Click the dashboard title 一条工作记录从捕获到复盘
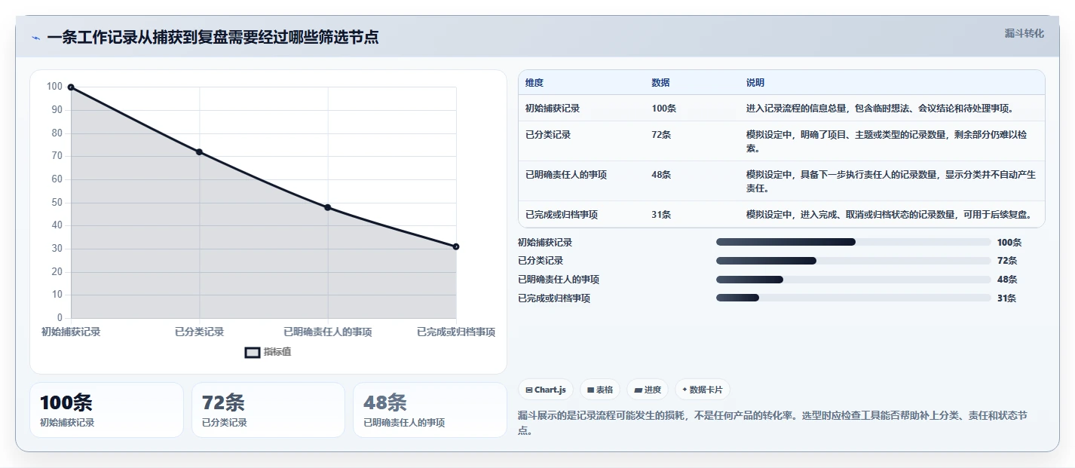 213,37
